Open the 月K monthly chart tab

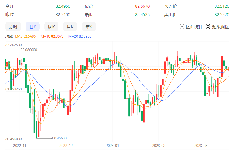[x=70, y=27]
